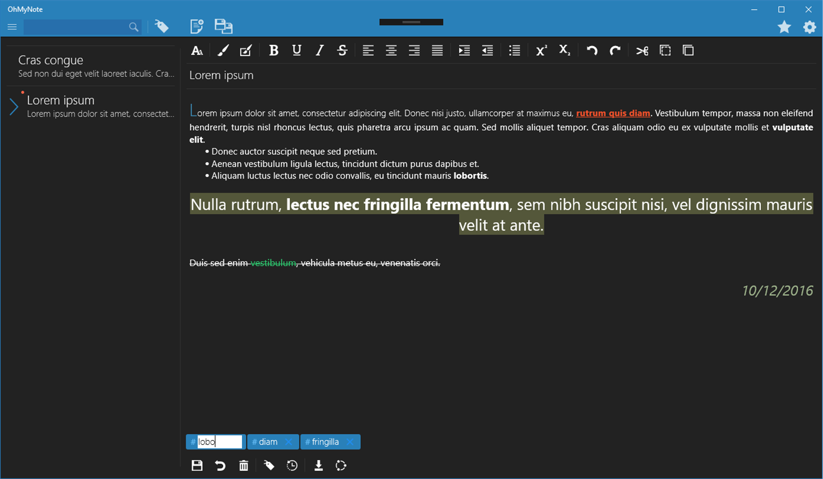Choose highlight color tool
Screen dimensions: 823x479
[246, 51]
